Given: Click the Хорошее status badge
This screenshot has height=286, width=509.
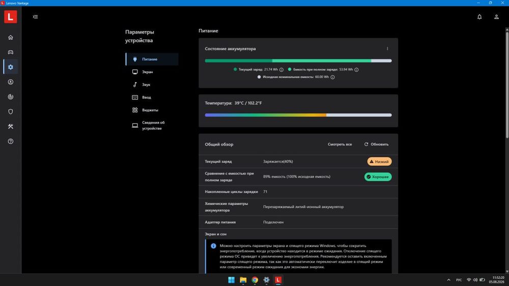Looking at the screenshot, I should pos(378,177).
